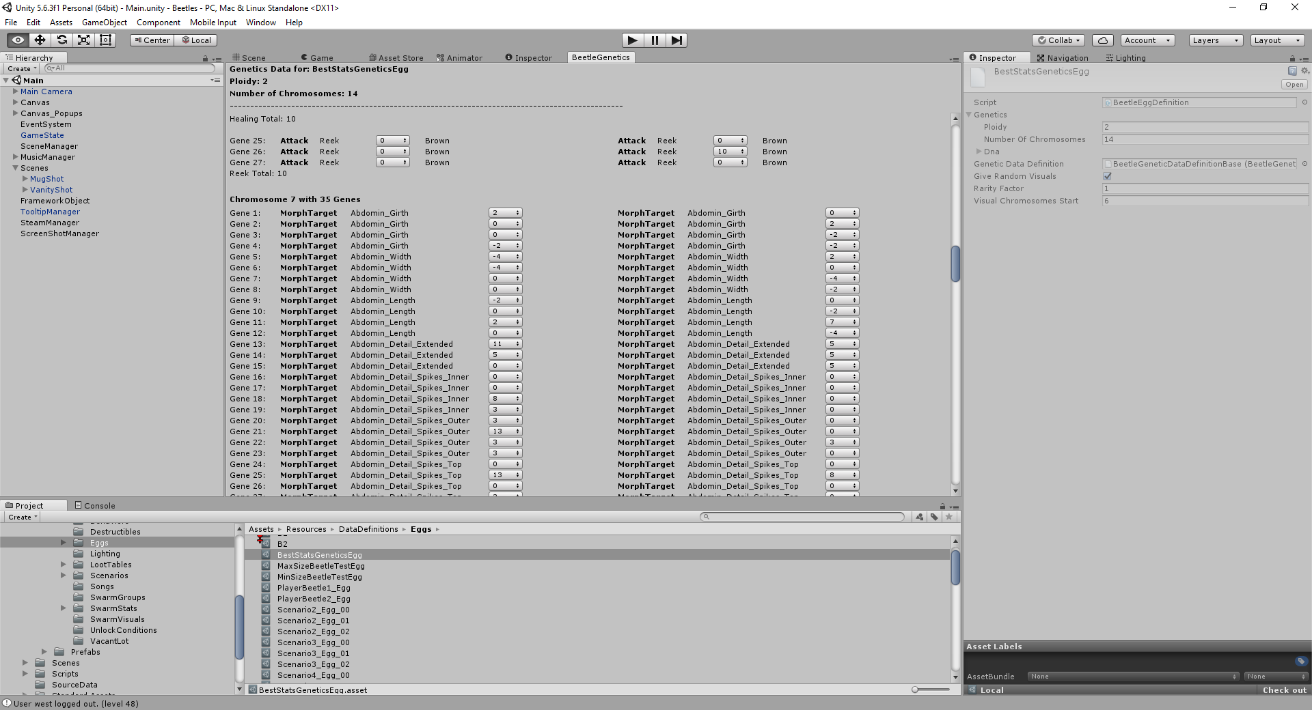Click the Asset Labels blue tag icon
The height and width of the screenshot is (710, 1312).
1300,661
